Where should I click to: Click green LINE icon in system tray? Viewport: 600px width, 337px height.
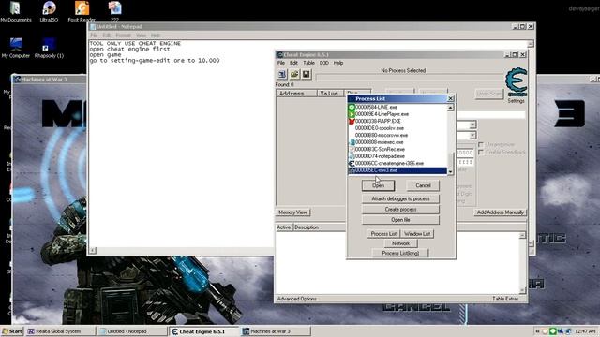click(x=552, y=331)
